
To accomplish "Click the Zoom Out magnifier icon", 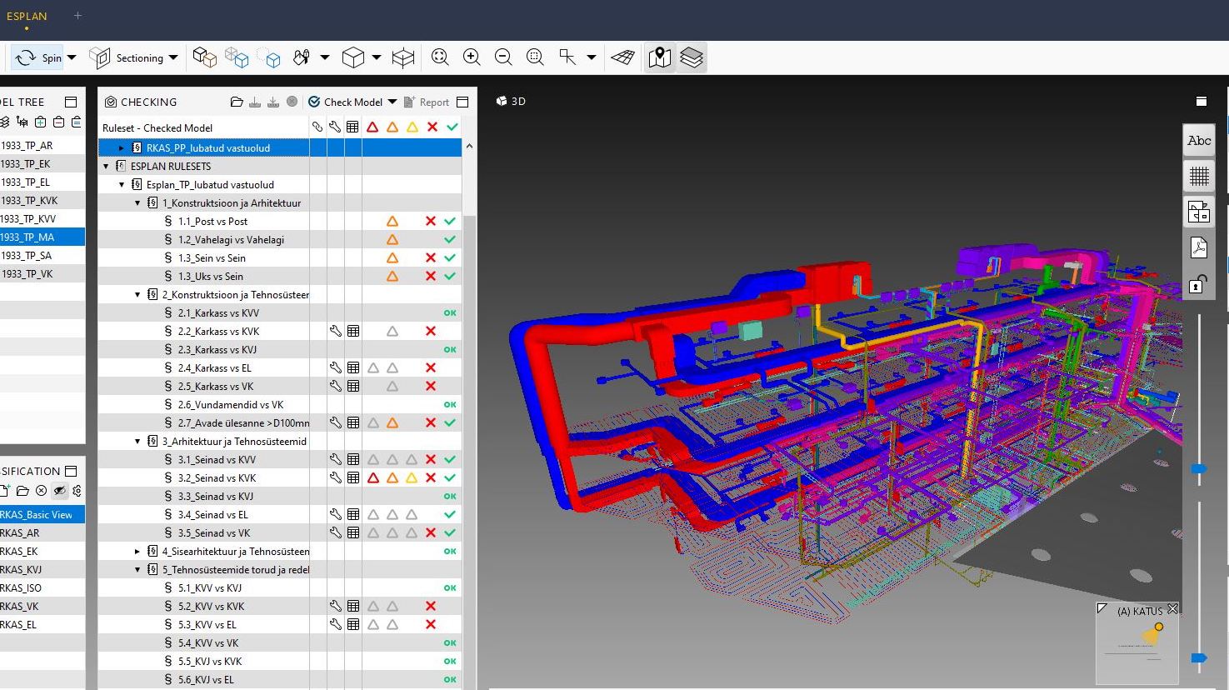I will [503, 57].
